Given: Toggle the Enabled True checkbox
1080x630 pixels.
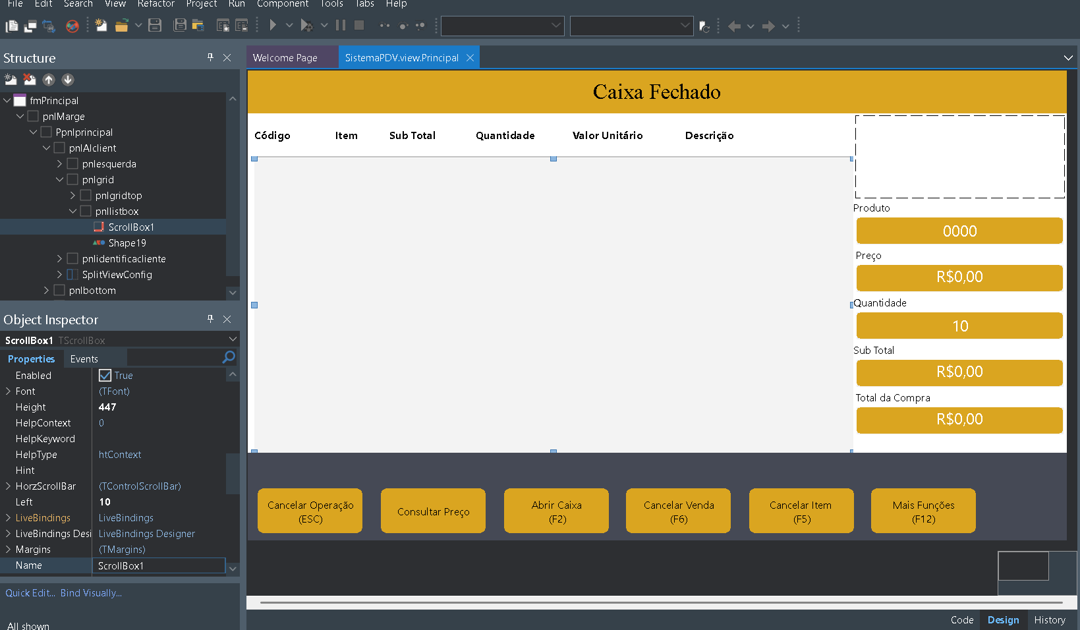Looking at the screenshot, I should click(x=105, y=376).
